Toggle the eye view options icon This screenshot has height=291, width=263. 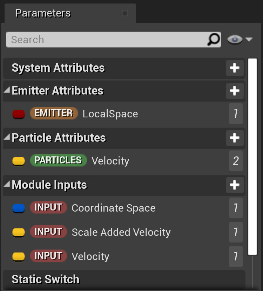click(235, 40)
